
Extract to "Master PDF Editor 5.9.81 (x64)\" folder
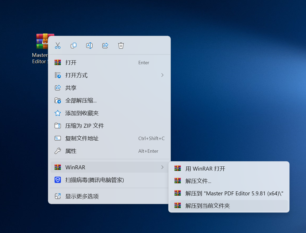(234, 194)
